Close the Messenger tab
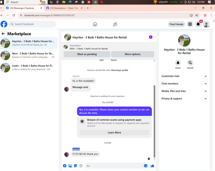 pos(41,8)
